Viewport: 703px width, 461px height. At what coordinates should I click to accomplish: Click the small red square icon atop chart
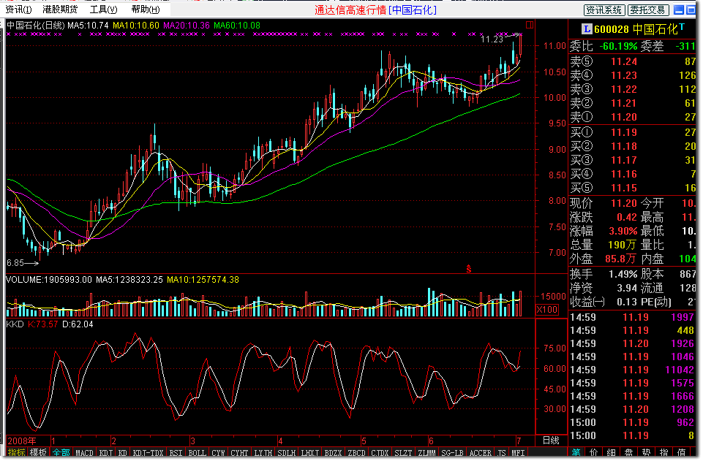530,25
